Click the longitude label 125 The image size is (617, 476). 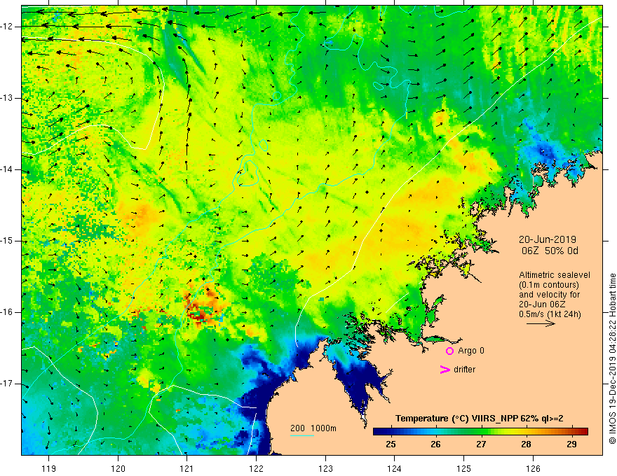click(464, 468)
